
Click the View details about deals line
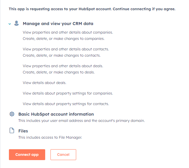[45, 83]
